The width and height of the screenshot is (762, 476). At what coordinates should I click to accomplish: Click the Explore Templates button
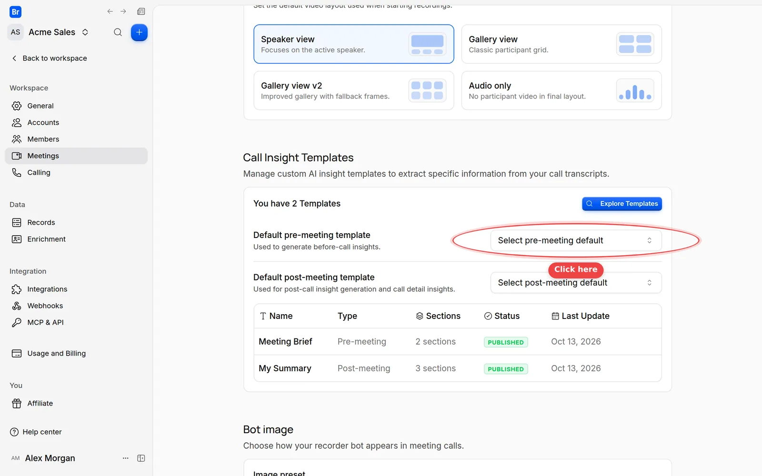click(622, 204)
